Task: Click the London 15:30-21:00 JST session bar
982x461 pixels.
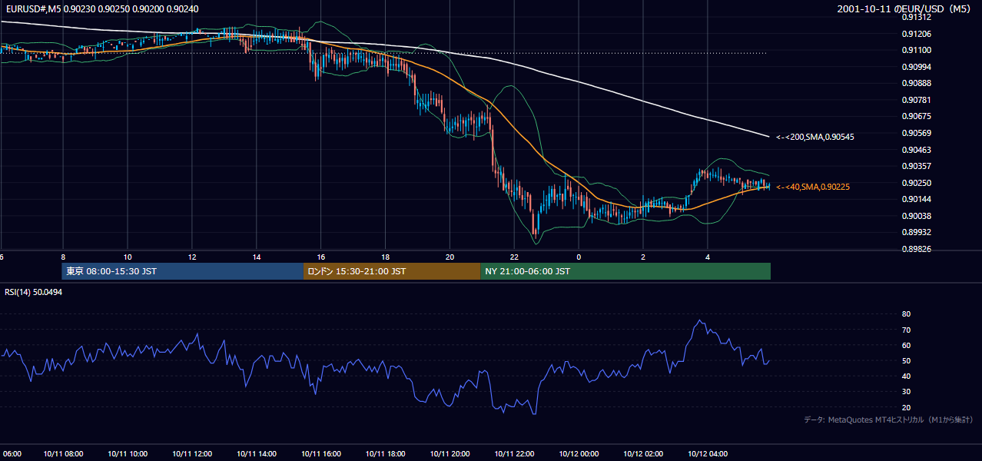Action: pos(392,271)
